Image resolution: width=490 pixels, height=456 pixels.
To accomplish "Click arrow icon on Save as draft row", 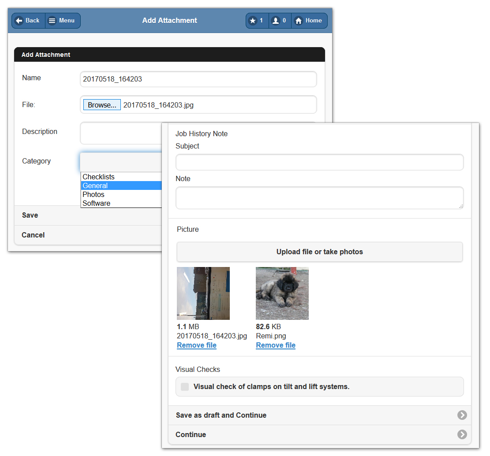I will click(x=462, y=415).
